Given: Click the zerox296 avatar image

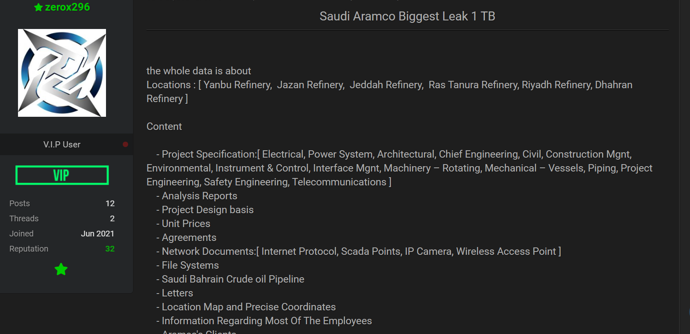Looking at the screenshot, I should pyautogui.click(x=62, y=73).
